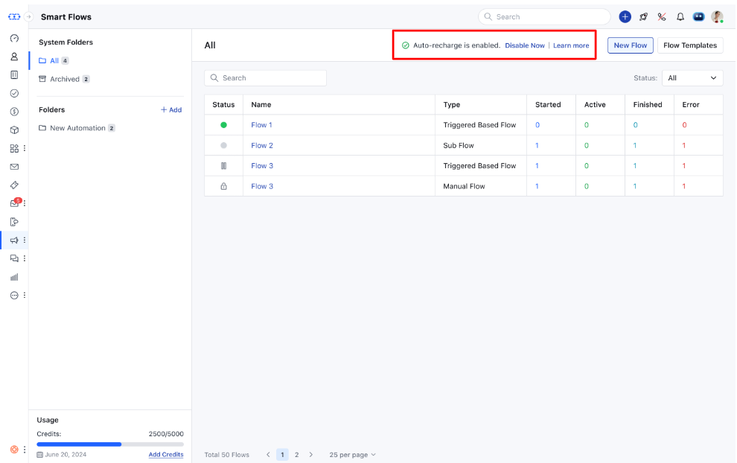Select the Archived system folder
The image size is (737, 463).
64,79
